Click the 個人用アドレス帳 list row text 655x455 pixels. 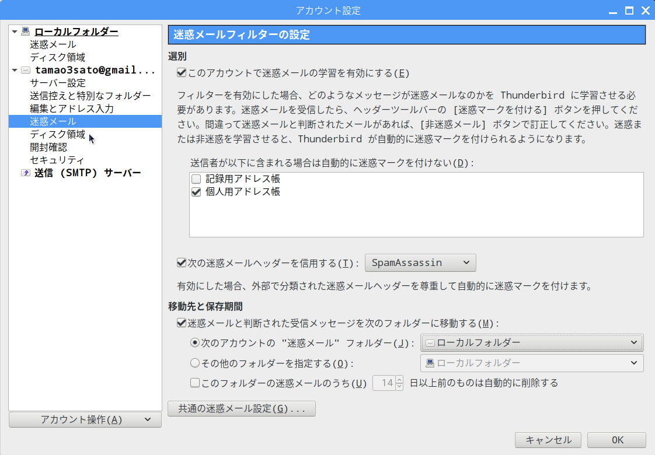(x=243, y=192)
